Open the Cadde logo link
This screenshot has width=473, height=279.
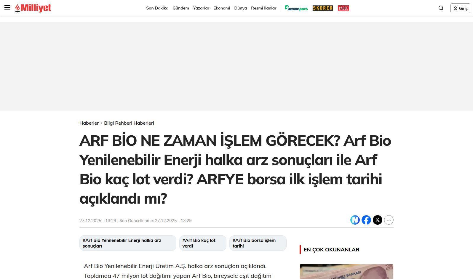[343, 8]
